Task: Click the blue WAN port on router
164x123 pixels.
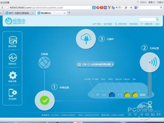Action: point(112,94)
